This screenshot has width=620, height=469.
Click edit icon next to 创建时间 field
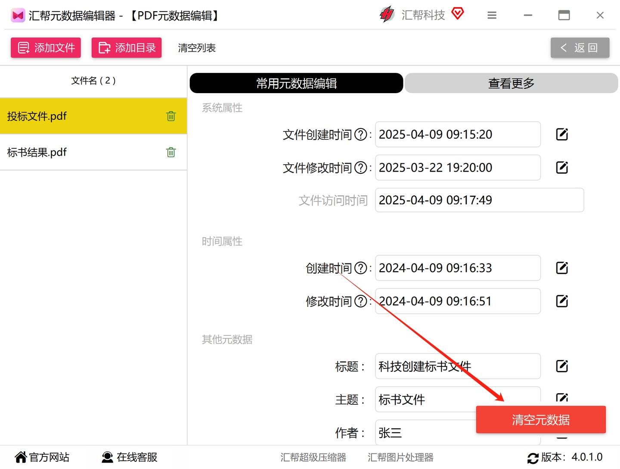tap(562, 268)
